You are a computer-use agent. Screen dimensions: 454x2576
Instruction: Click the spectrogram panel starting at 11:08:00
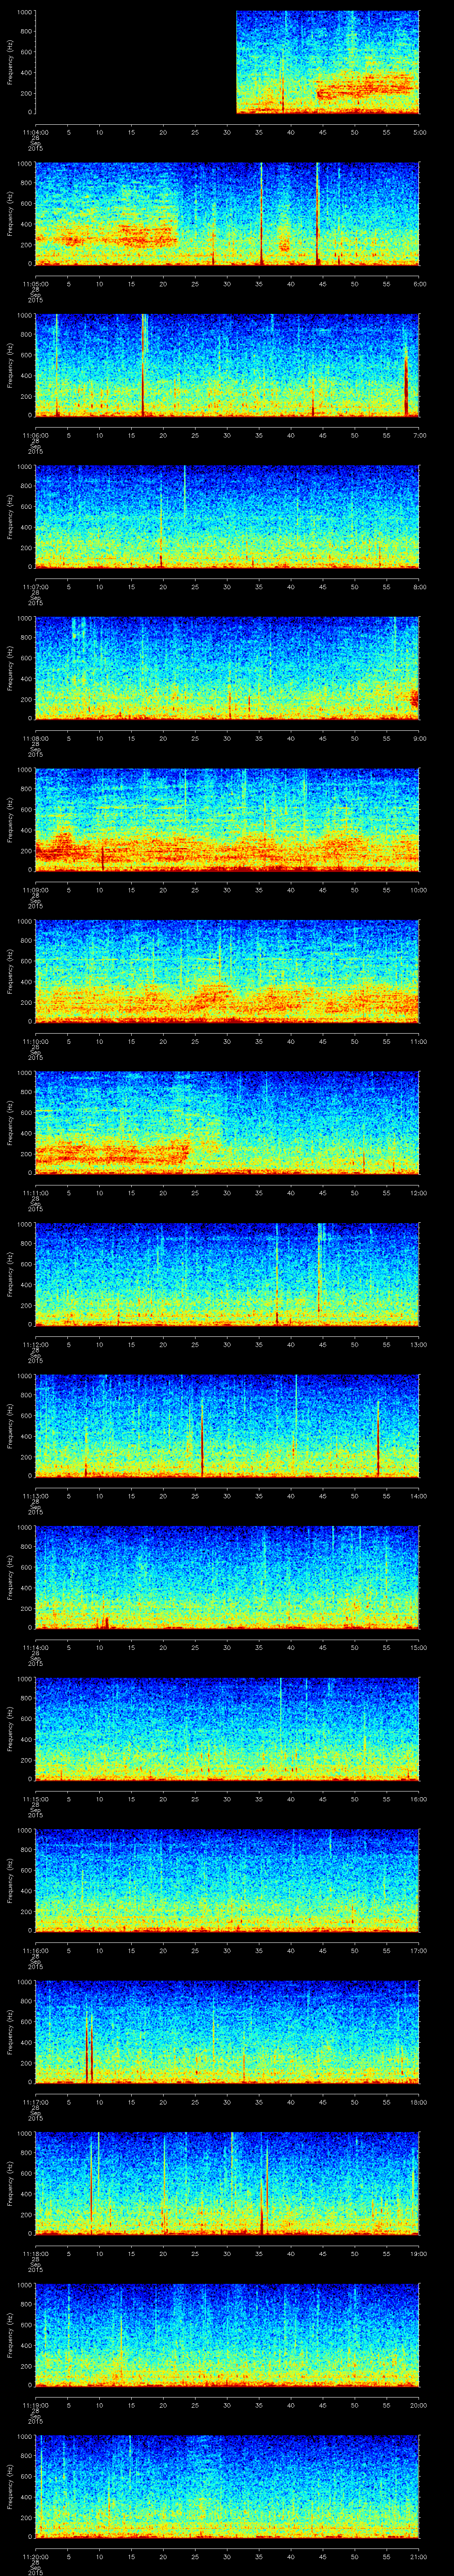pyautogui.click(x=227, y=668)
